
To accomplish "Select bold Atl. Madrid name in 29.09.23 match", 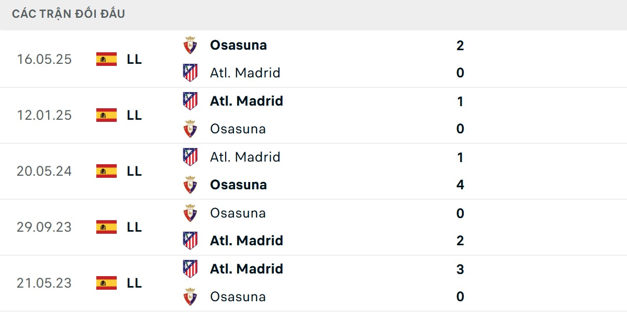I will (247, 241).
